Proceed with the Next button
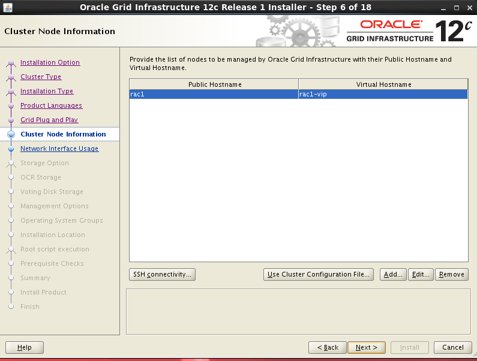 tap(367, 347)
